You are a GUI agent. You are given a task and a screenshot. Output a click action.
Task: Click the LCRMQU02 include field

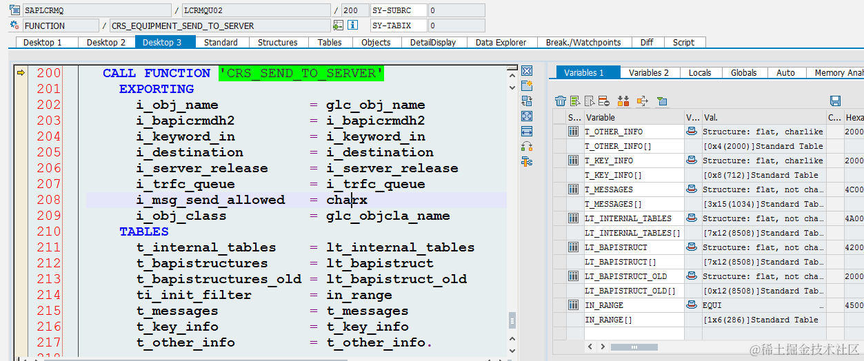click(256, 10)
